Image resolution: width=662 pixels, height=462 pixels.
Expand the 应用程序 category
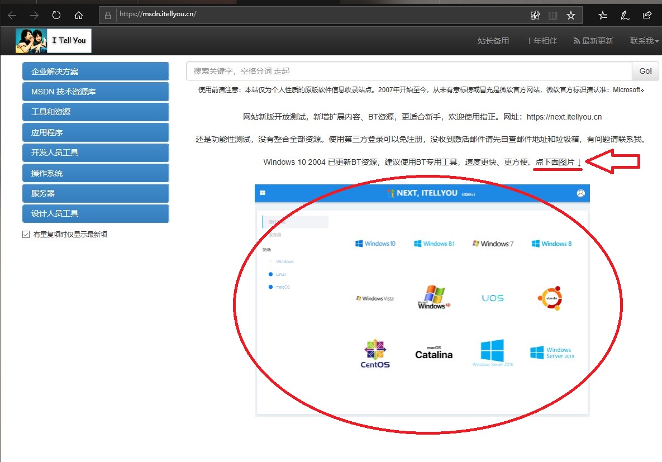96,132
